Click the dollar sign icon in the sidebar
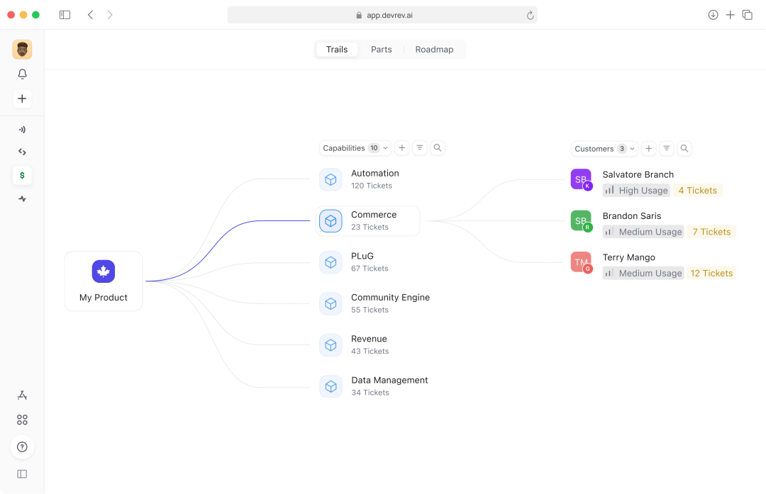 click(x=22, y=175)
